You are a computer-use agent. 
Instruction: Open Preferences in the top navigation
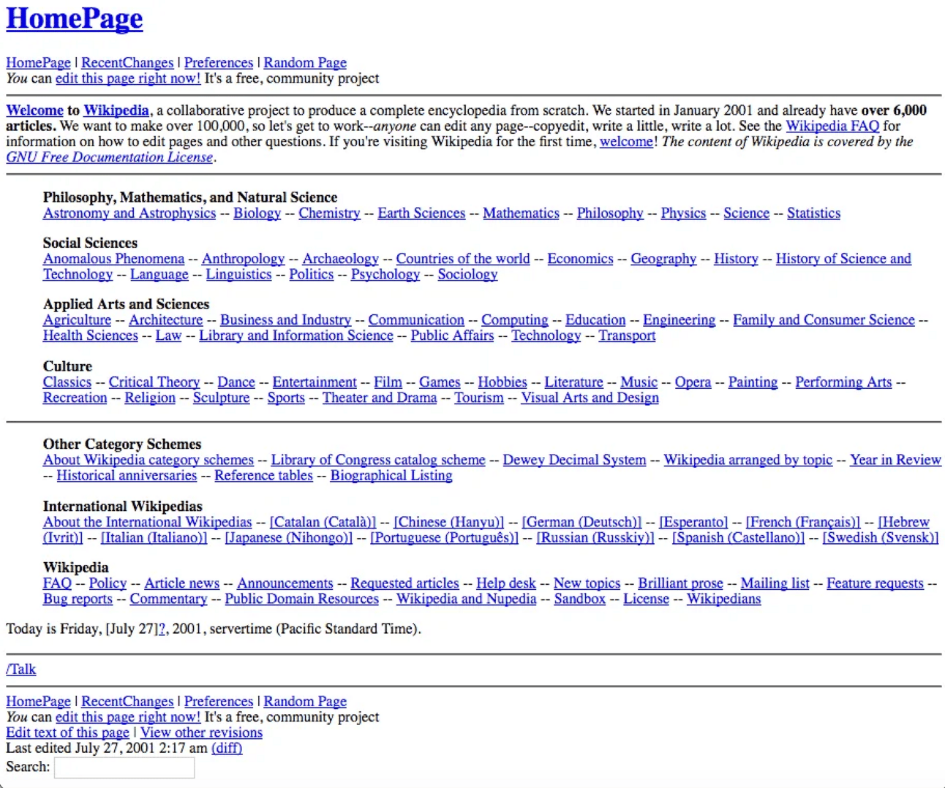point(219,63)
